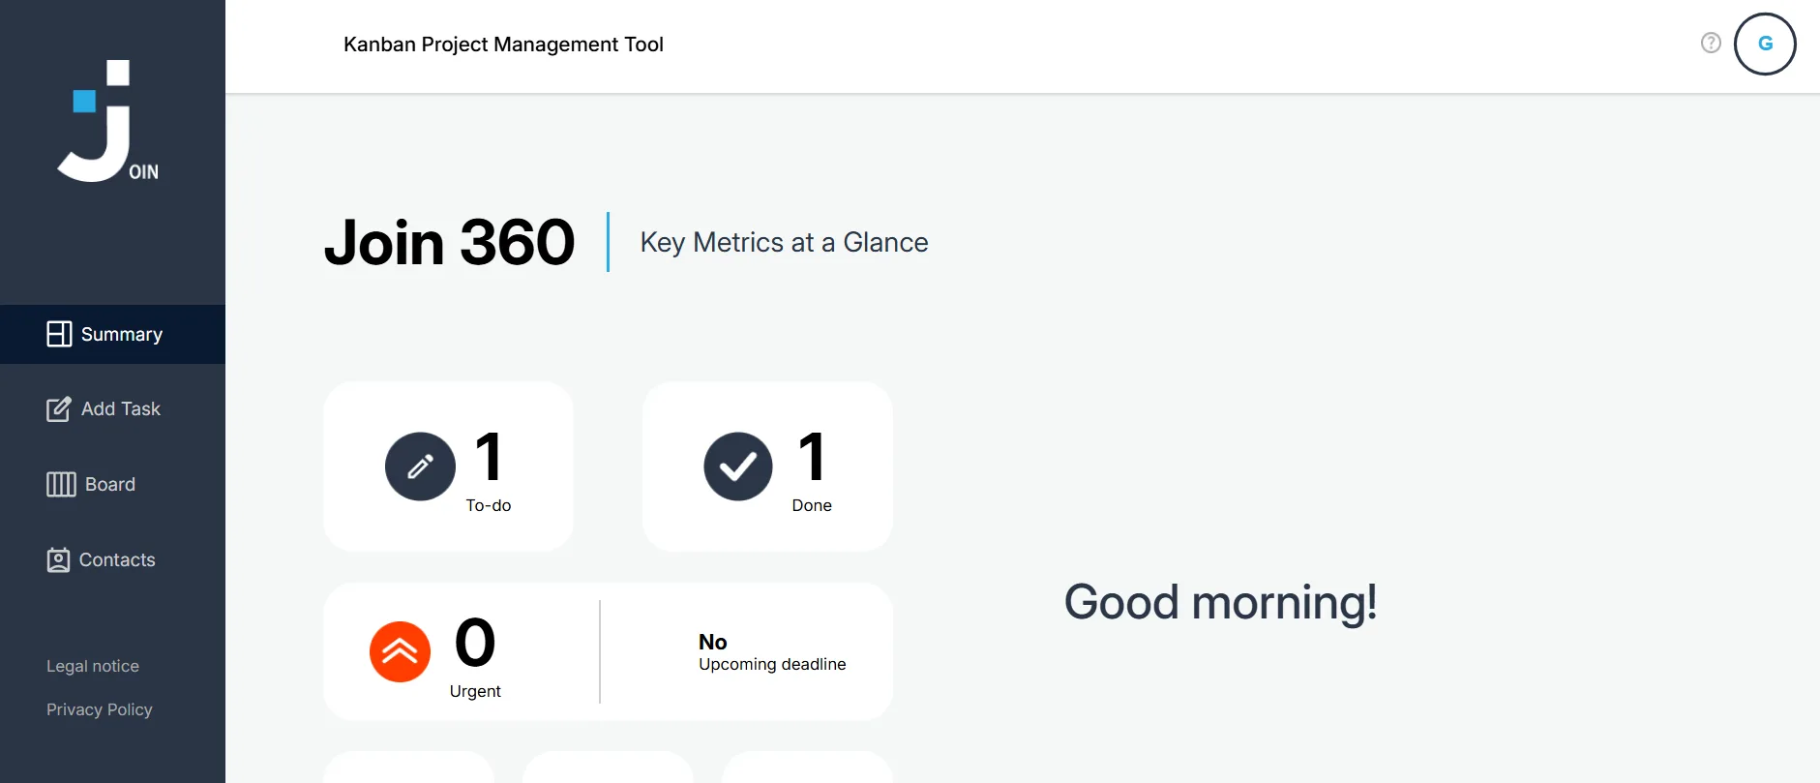
Task: Navigate to Contacts
Action: pos(112,560)
